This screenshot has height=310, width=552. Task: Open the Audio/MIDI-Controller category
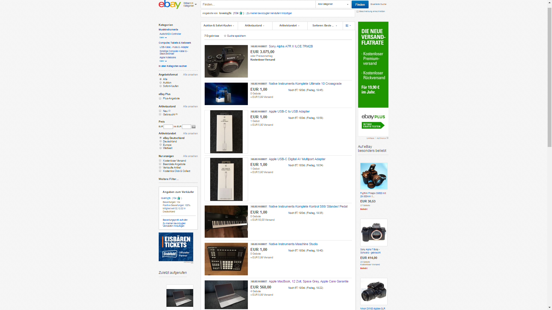[x=170, y=34]
